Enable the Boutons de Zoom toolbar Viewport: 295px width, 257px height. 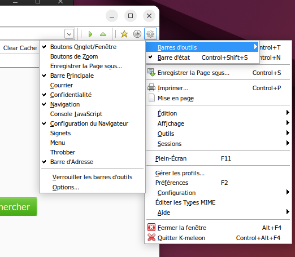point(92,56)
